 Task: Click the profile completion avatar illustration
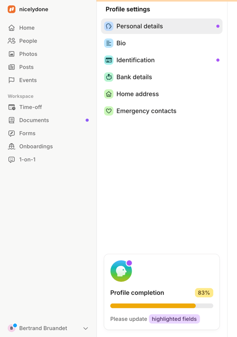[x=121, y=271]
